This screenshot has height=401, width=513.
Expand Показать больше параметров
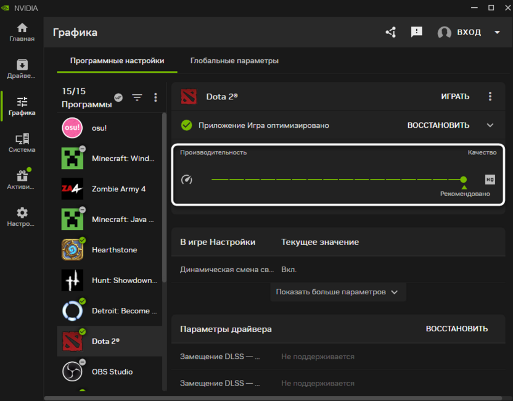[x=338, y=292]
